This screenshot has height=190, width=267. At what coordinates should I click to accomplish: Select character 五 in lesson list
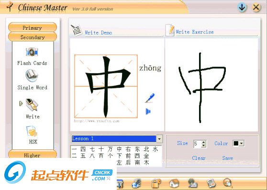pyautogui.click(x=83, y=156)
